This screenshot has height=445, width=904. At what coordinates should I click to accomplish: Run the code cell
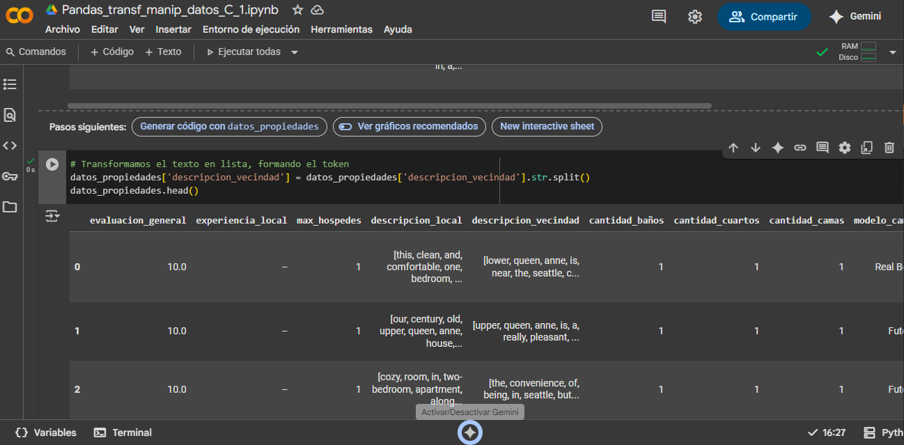(x=52, y=164)
